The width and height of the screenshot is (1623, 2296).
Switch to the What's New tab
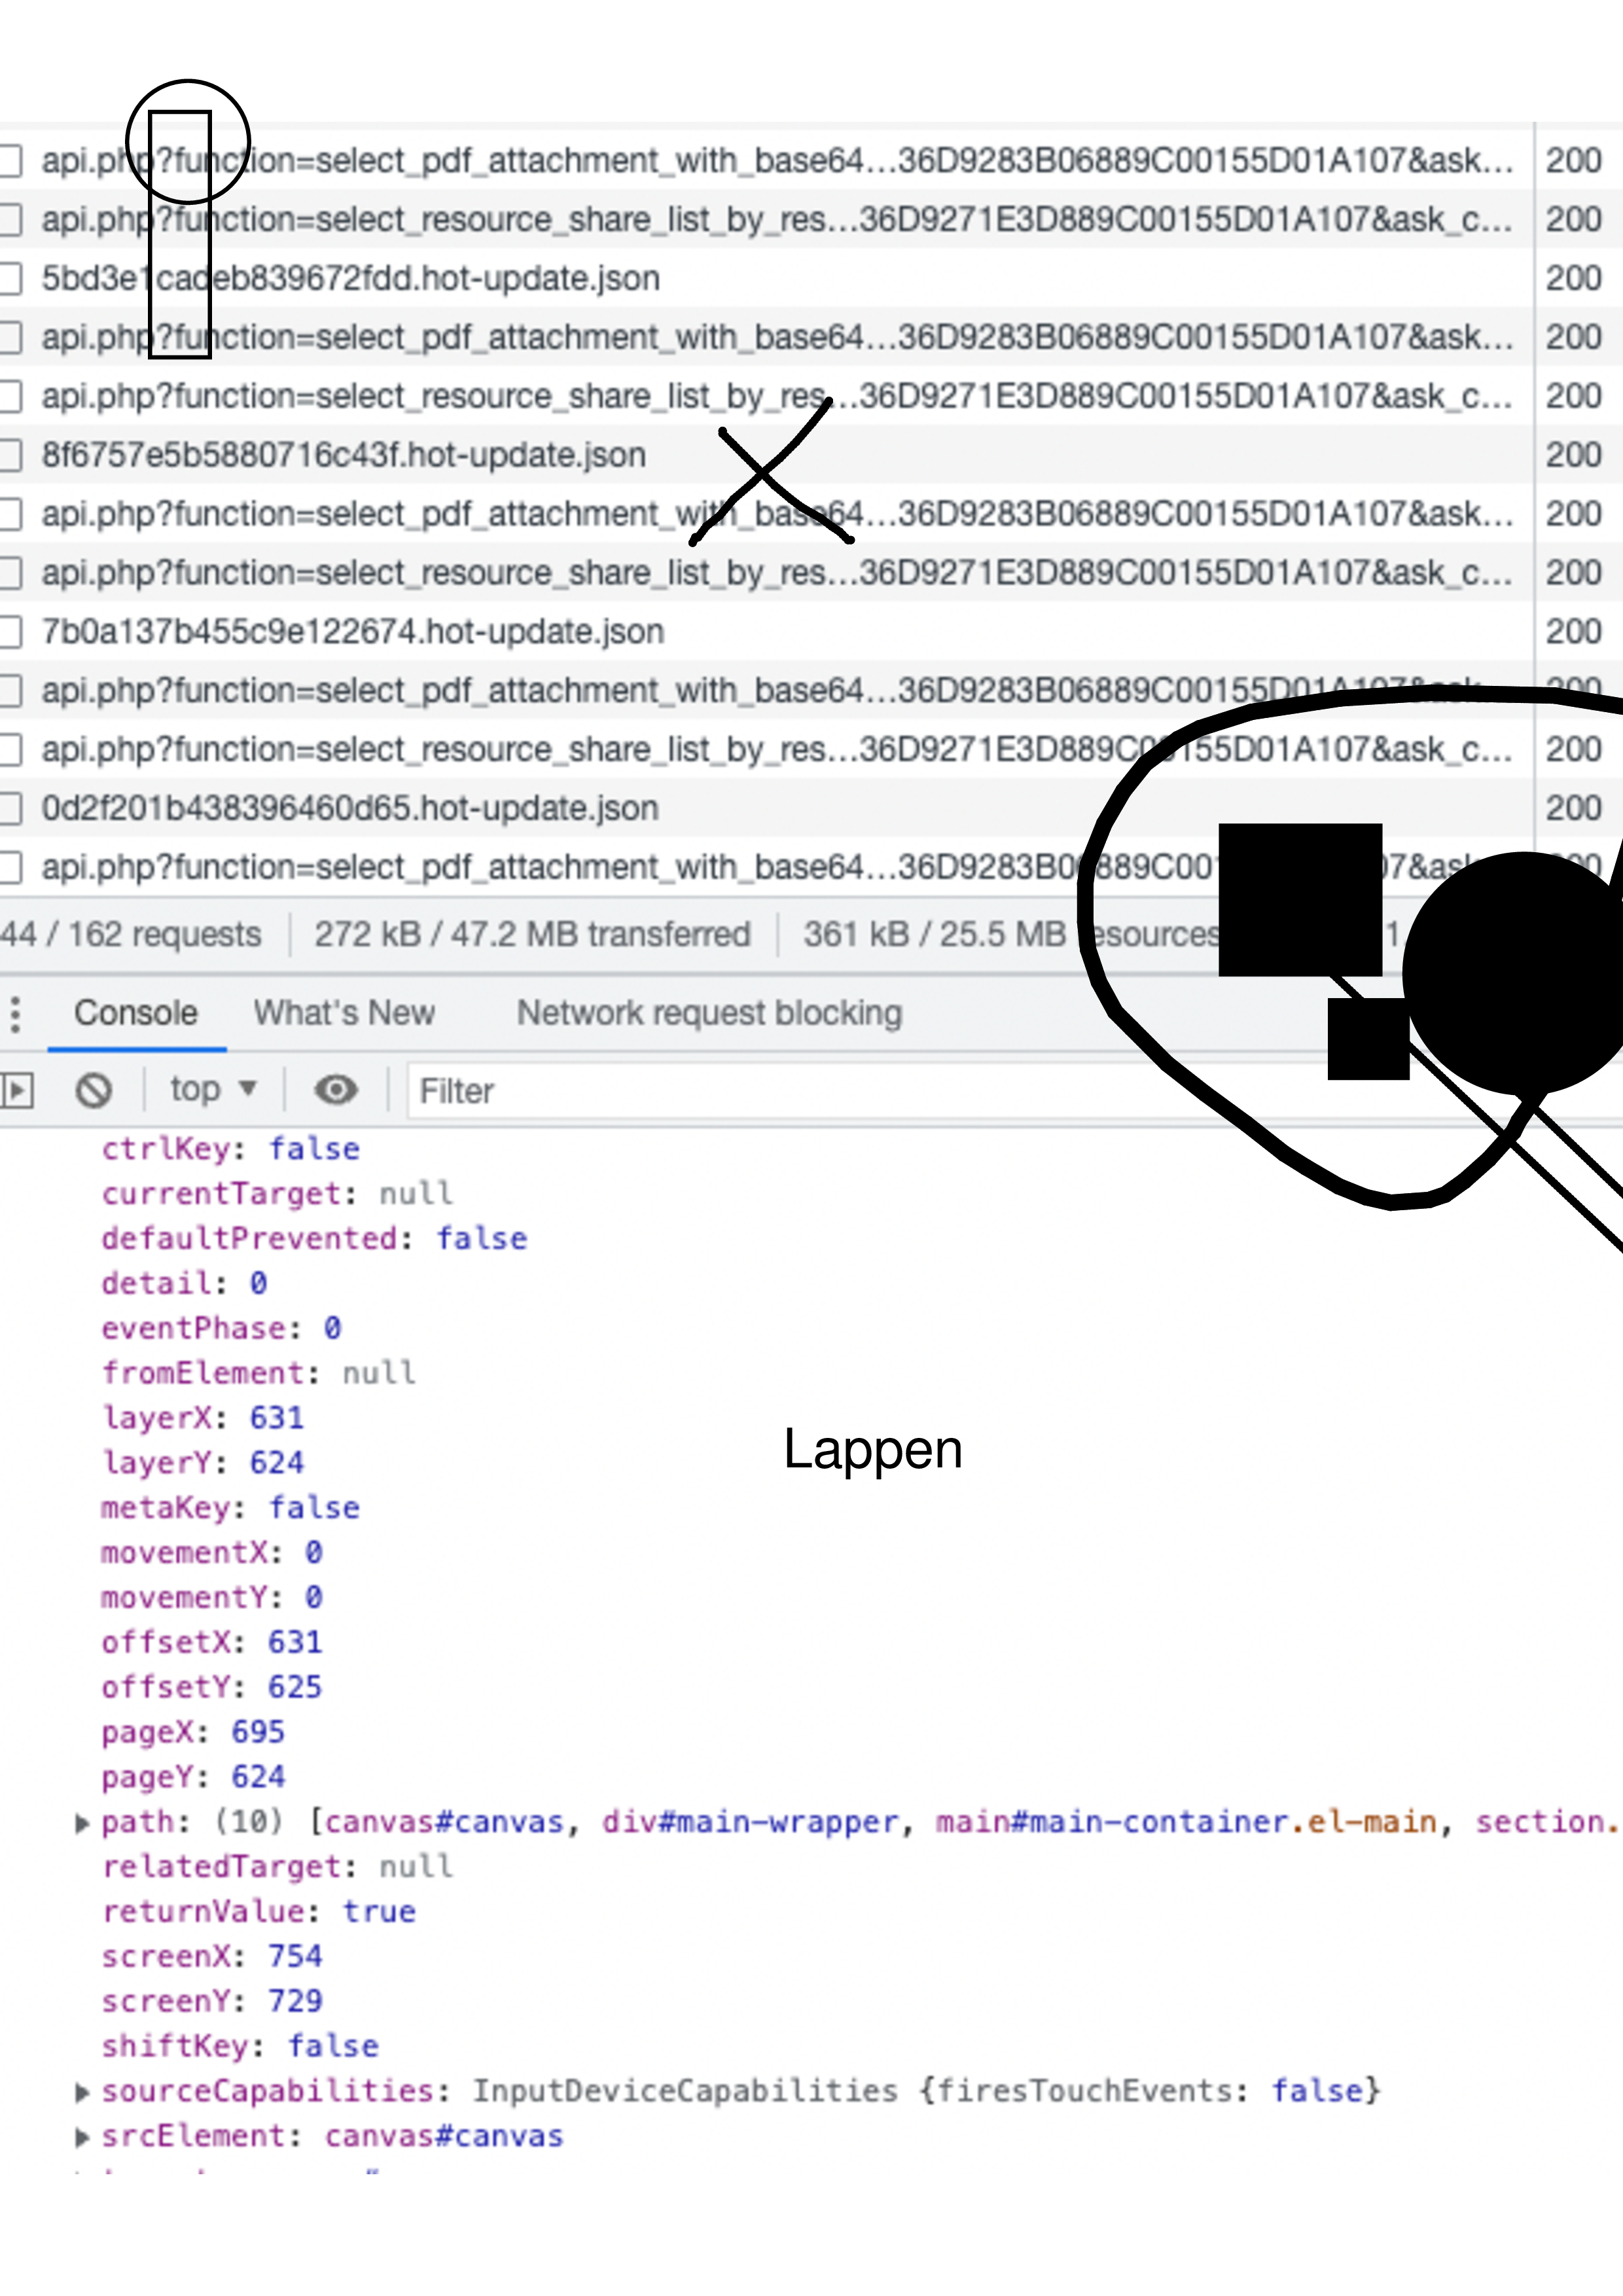coord(343,1013)
